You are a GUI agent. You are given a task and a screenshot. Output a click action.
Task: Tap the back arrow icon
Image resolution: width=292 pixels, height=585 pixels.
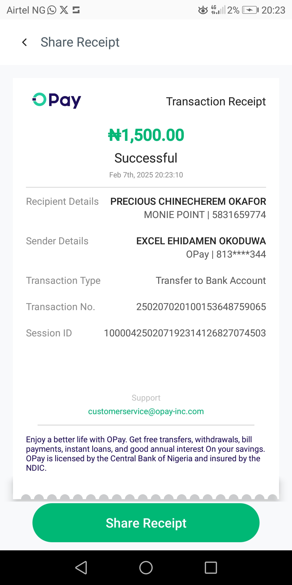tap(25, 42)
